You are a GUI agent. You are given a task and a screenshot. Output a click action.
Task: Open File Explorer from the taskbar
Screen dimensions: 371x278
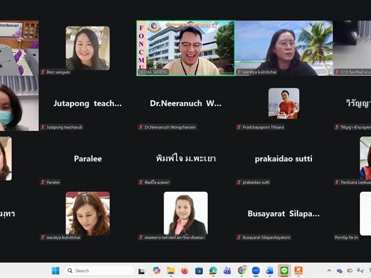(170, 270)
